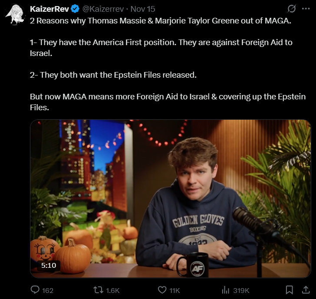Play the embedded video thumbnail
Image resolution: width=316 pixels, height=299 pixels.
171,199
